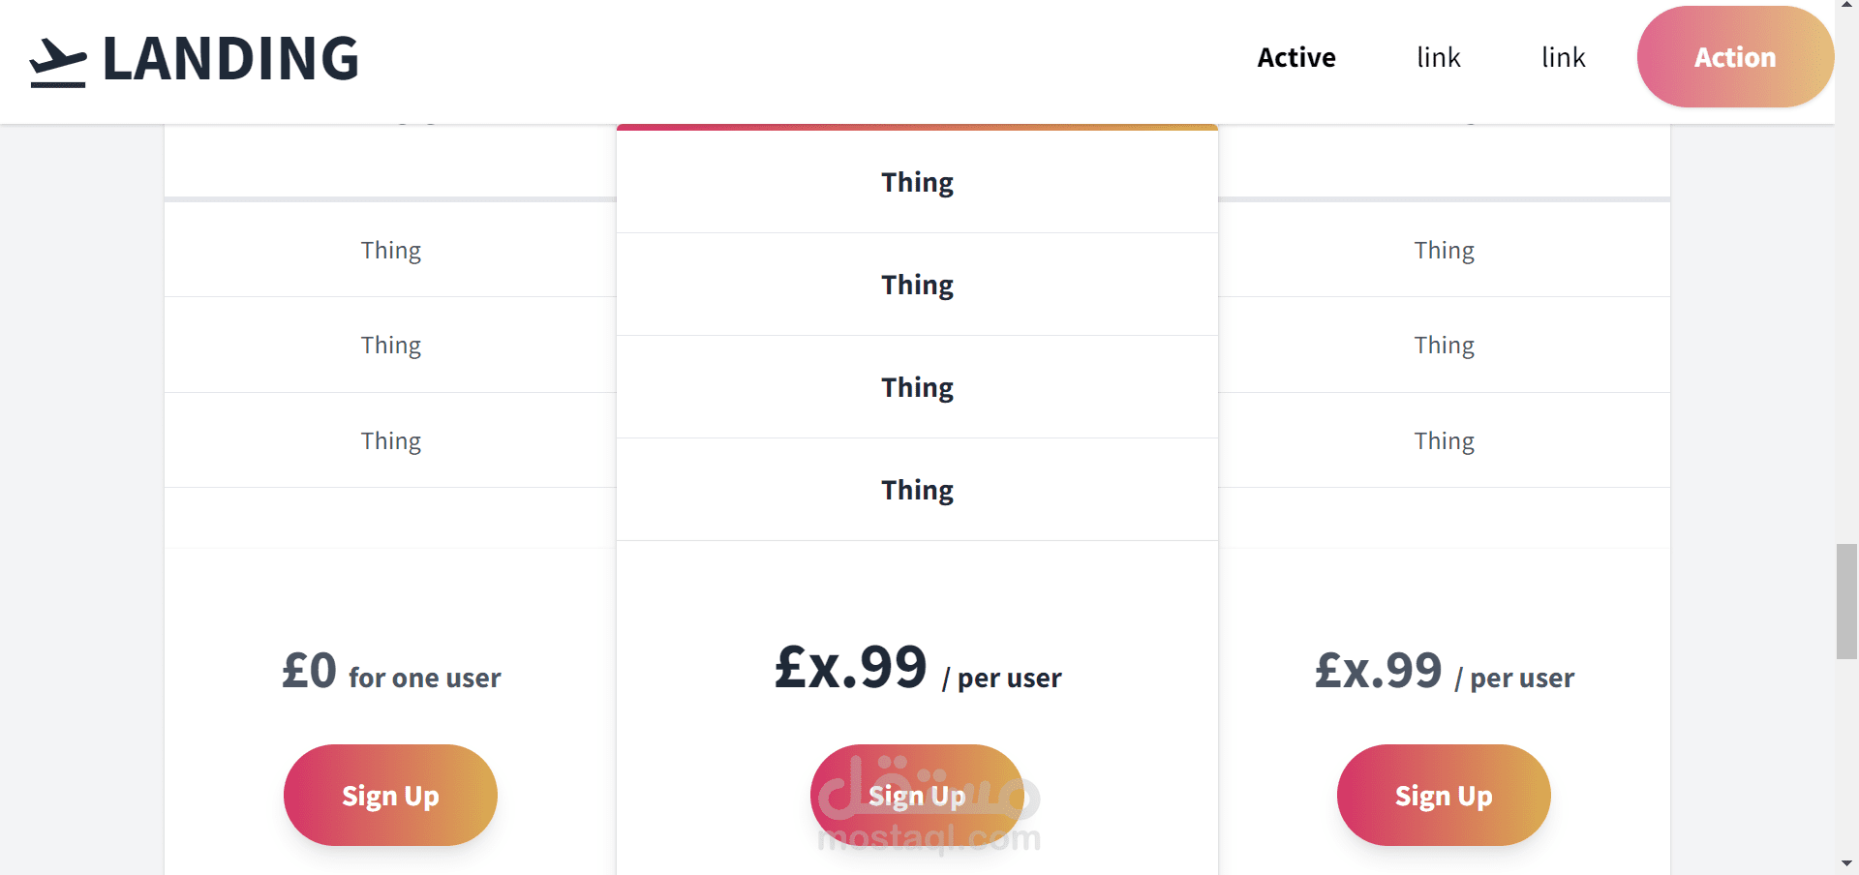The image size is (1859, 875).
Task: Click the middle plan's £x.99 price
Action: [851, 668]
